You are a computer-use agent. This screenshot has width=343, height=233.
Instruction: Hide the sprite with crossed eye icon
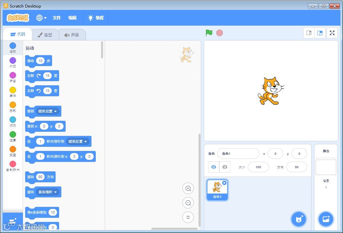pyautogui.click(x=225, y=167)
